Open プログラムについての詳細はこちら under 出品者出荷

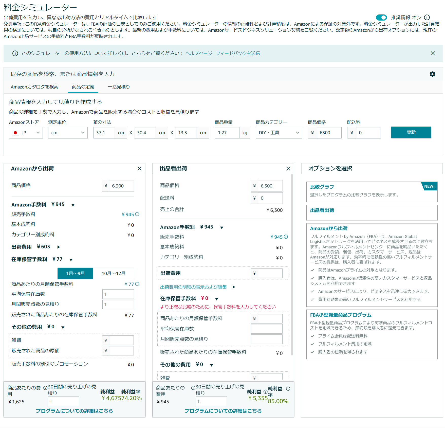click(223, 411)
